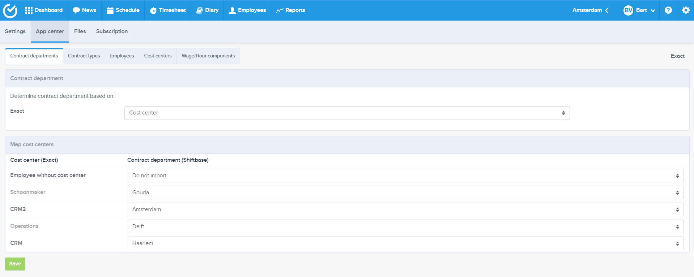The height and width of the screenshot is (277, 694).
Task: Open Employees in the top navigation bar
Action: pos(247,10)
